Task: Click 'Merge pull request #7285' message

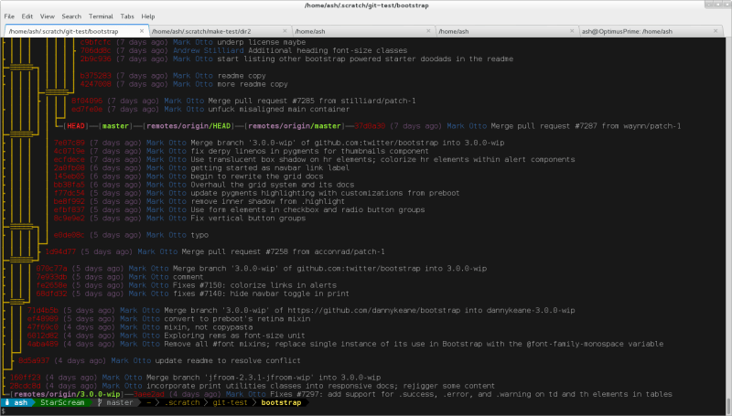Action: [x=312, y=101]
